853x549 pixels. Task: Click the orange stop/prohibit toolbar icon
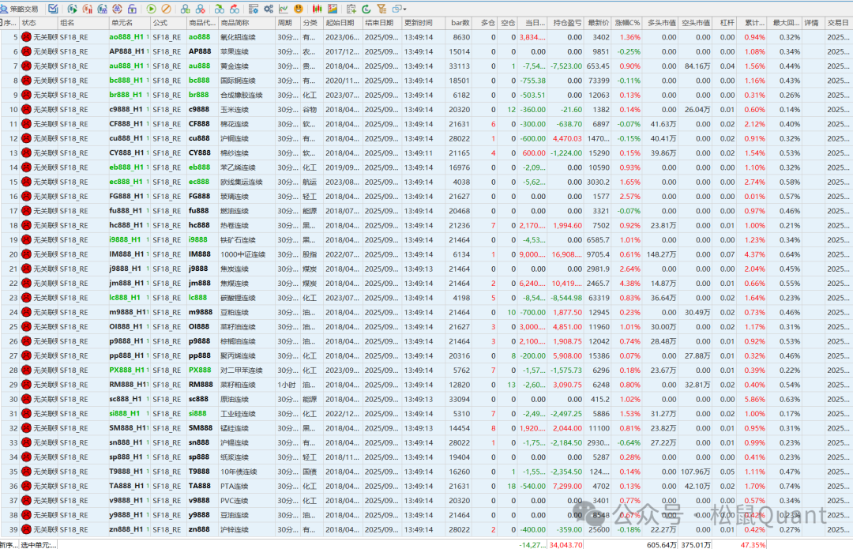point(166,9)
